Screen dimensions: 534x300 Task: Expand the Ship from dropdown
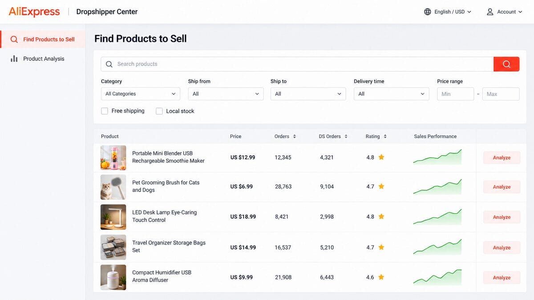tap(226, 94)
